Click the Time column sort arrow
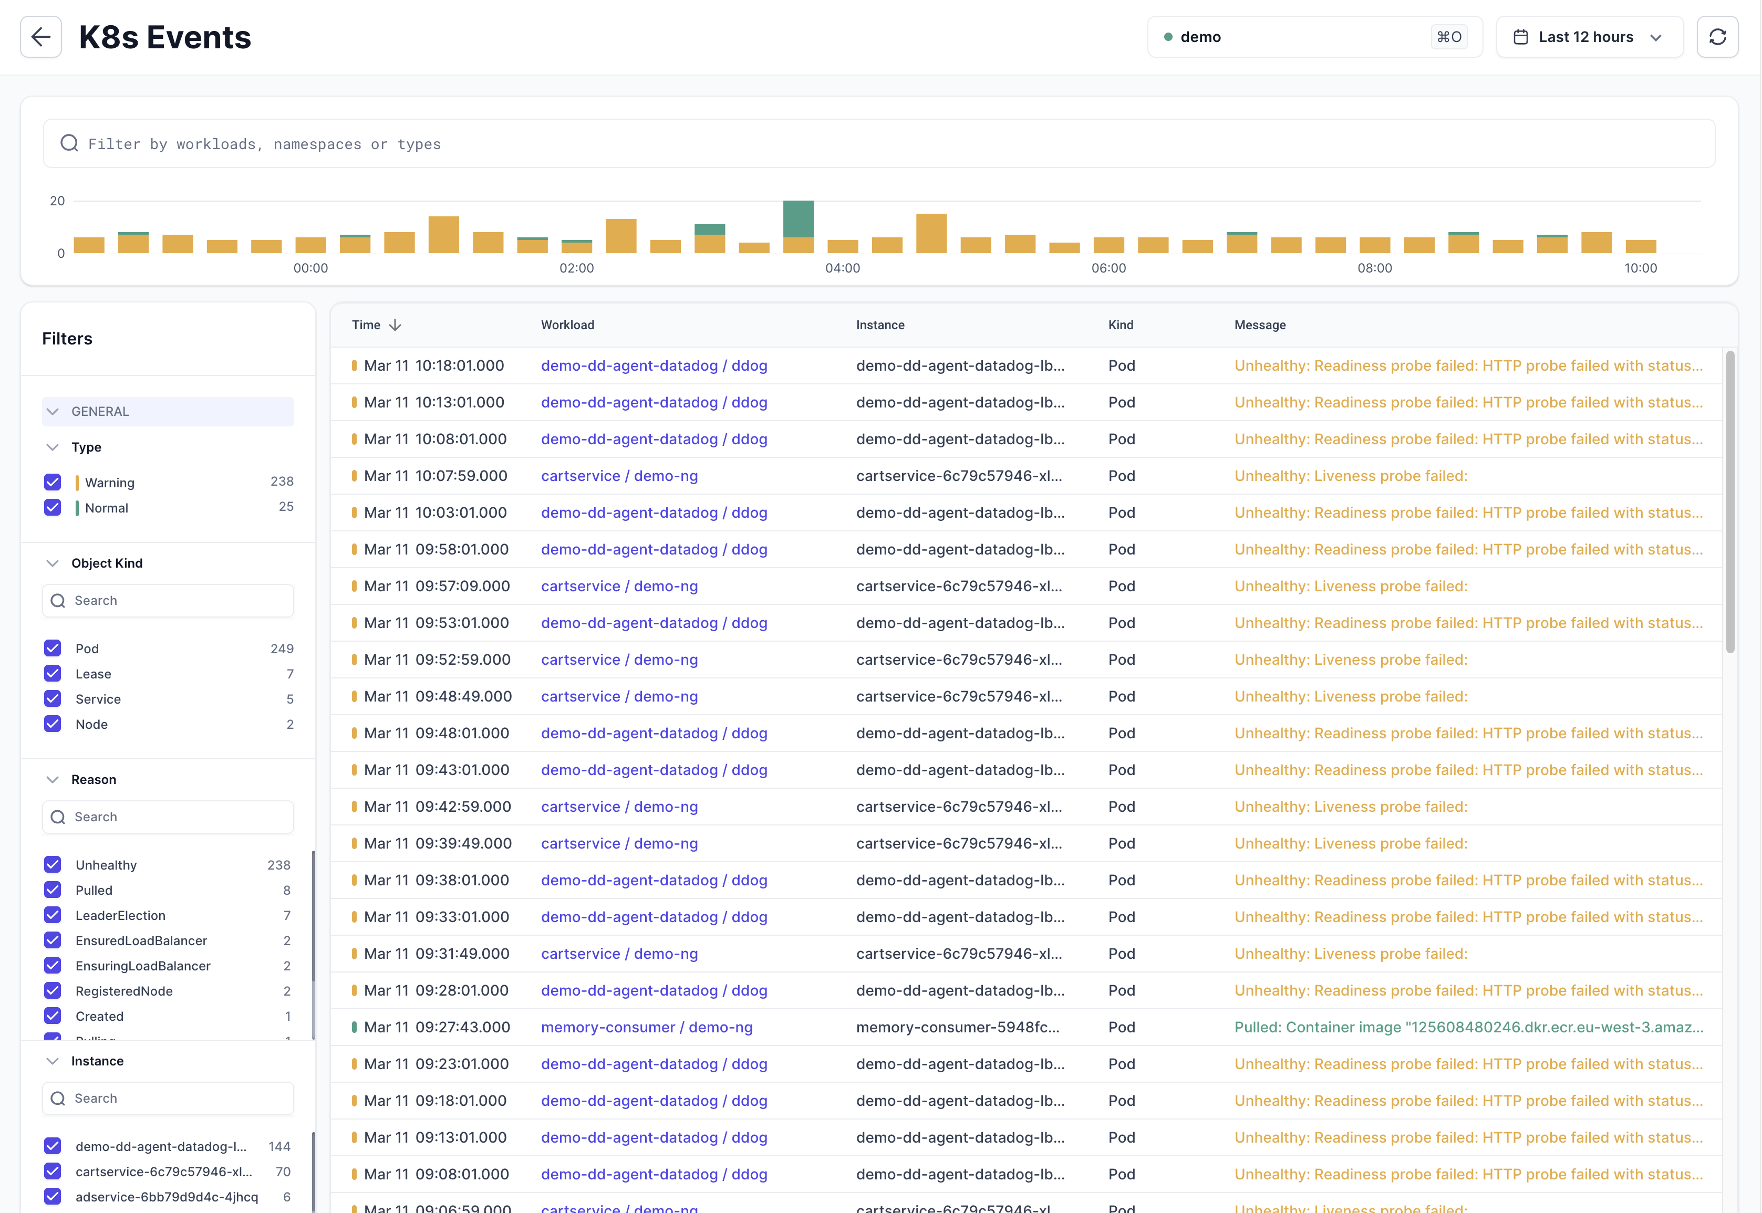 click(395, 325)
